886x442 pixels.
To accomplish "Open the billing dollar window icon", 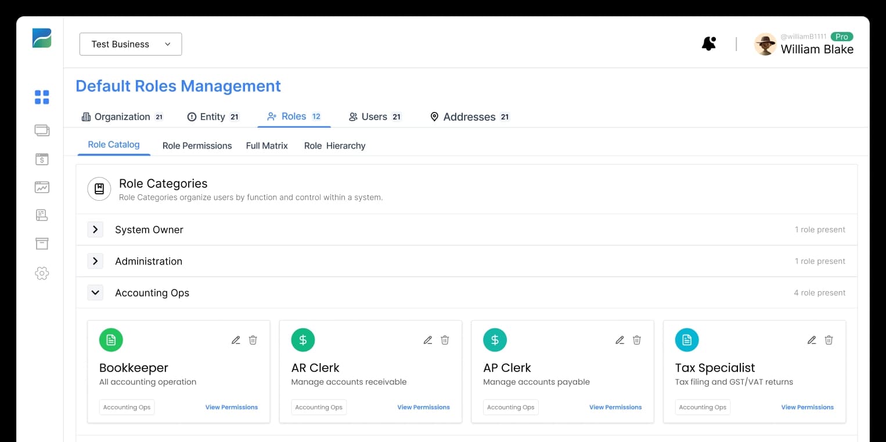I will (x=42, y=159).
